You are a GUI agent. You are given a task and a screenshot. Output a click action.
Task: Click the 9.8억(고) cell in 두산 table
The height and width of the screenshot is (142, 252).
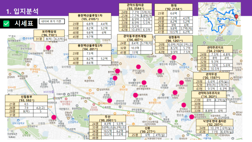[107, 127]
